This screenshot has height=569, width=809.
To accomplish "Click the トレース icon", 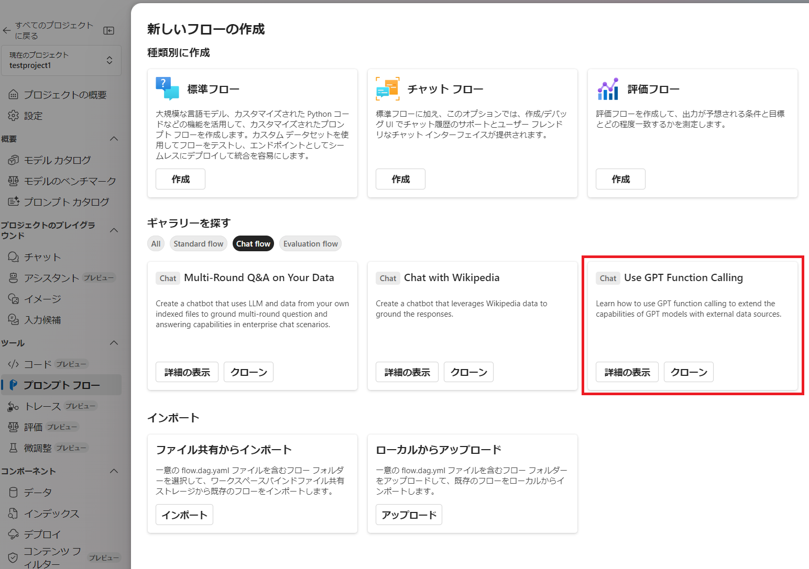I will tap(13, 406).
